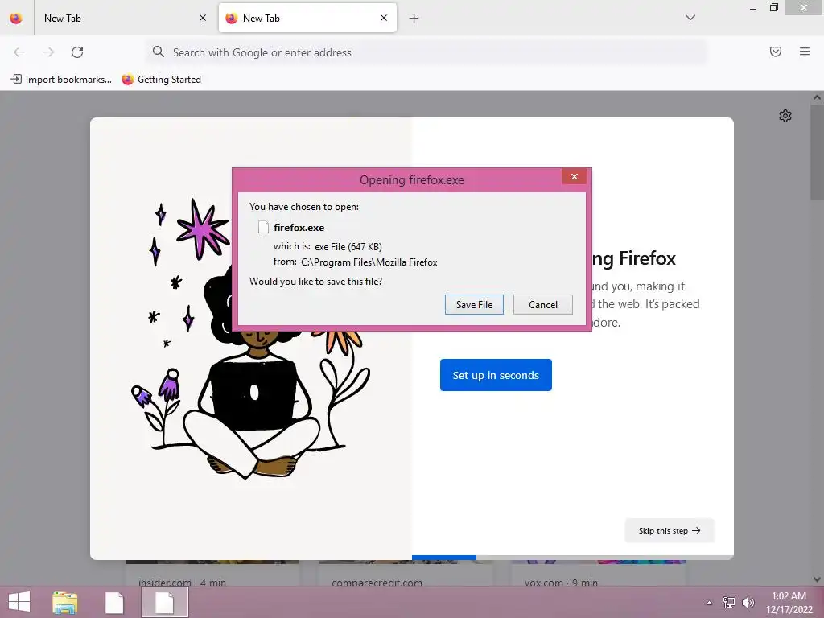Open the Firefox hamburger menu
Image resolution: width=824 pixels, height=618 pixels.
tap(805, 51)
